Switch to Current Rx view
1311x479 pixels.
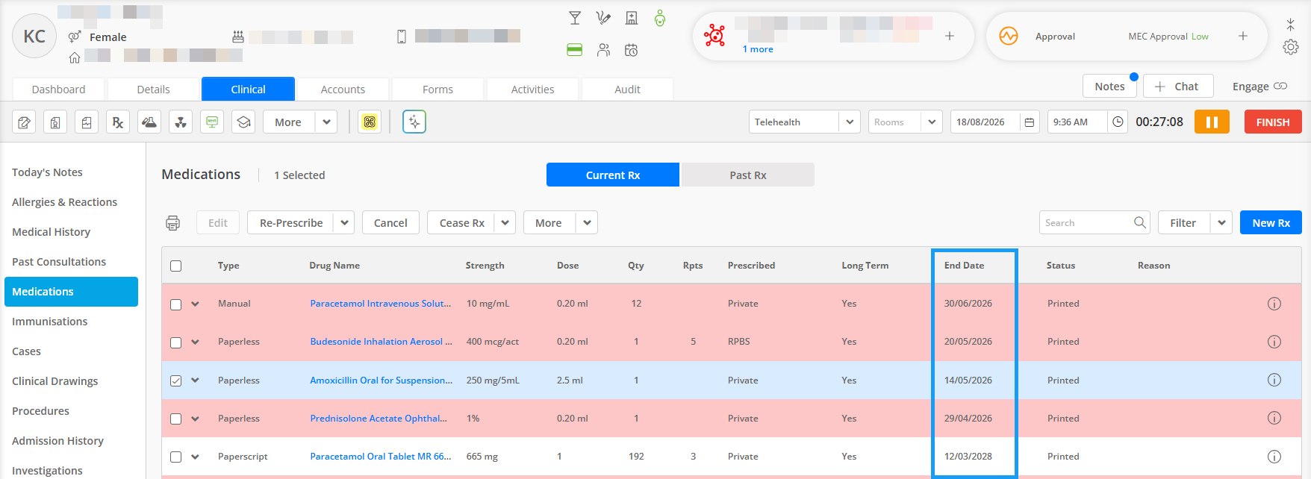[x=613, y=175]
